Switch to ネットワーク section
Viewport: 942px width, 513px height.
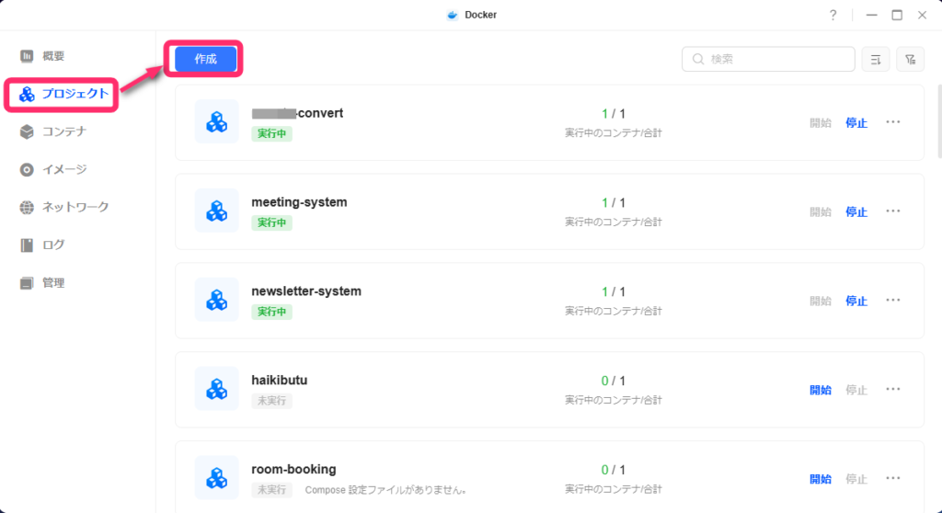click(x=63, y=207)
